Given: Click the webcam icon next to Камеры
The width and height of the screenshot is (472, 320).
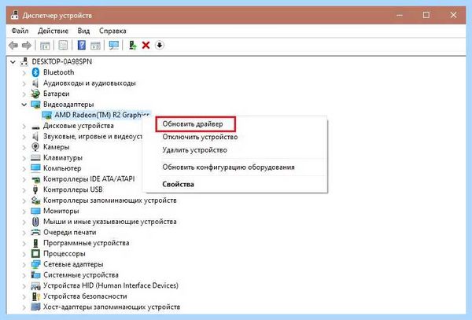Looking at the screenshot, I should pyautogui.click(x=35, y=147).
